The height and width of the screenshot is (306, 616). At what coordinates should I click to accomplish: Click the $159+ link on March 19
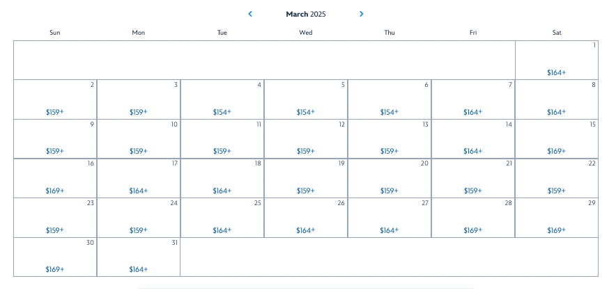(306, 191)
